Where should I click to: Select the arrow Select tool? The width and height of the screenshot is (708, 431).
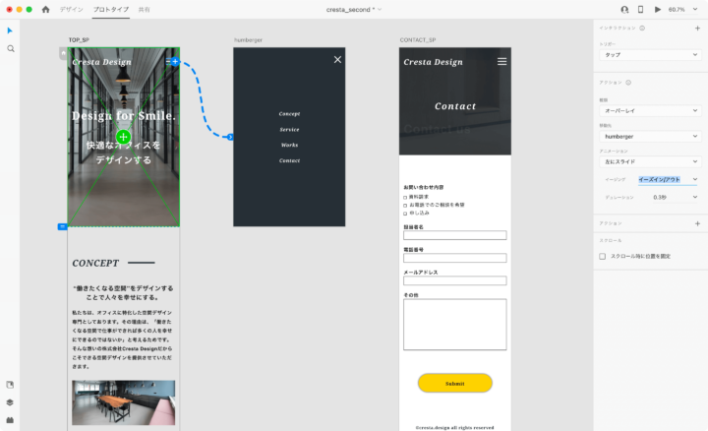click(x=10, y=31)
